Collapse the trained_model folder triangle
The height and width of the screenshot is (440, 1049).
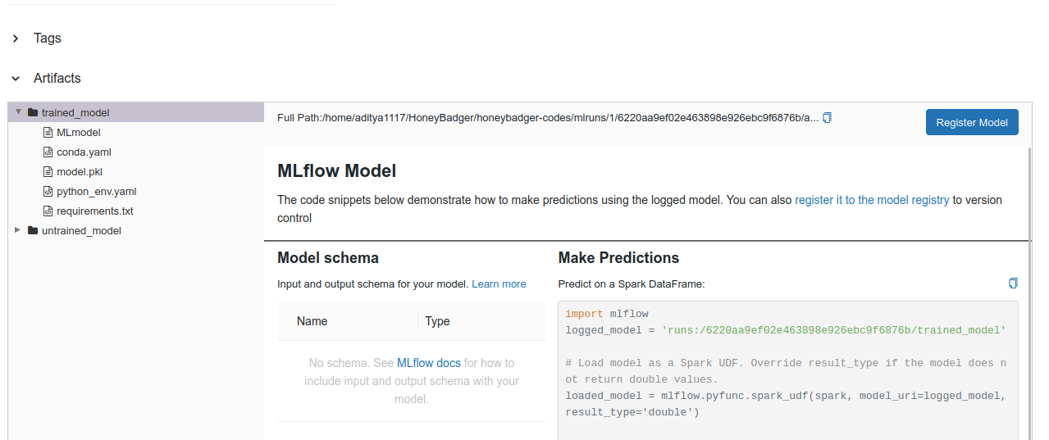18,112
